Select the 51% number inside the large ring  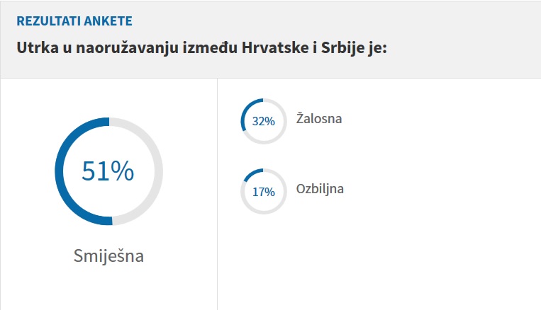[x=108, y=171]
